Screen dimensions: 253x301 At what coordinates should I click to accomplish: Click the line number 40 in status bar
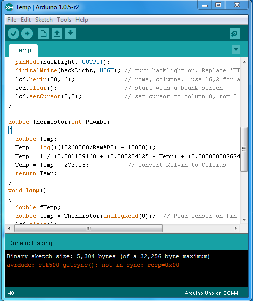(11, 293)
